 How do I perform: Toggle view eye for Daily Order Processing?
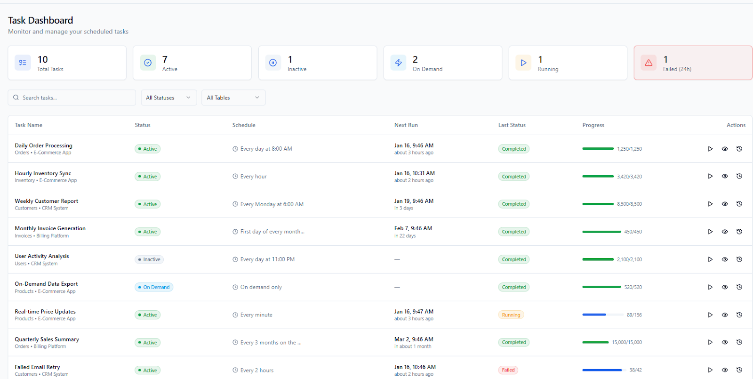725,149
